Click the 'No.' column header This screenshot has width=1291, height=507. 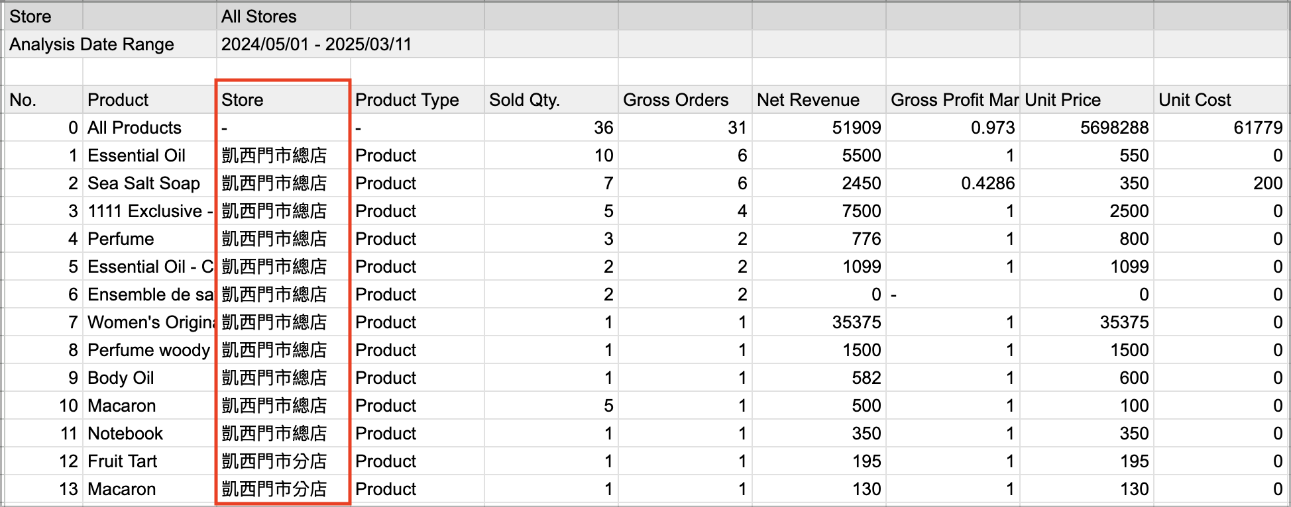pyautogui.click(x=44, y=100)
